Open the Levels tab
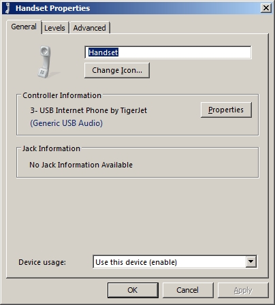The image size is (275, 305). click(54, 28)
